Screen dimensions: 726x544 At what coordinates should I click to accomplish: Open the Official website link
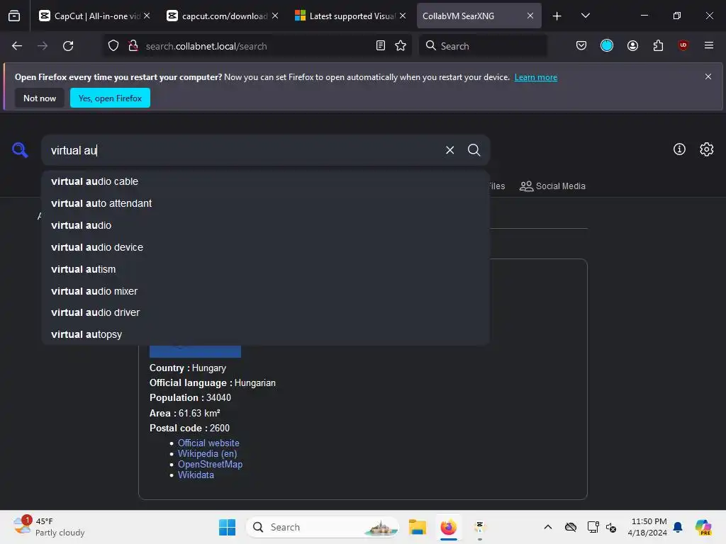[208, 443]
